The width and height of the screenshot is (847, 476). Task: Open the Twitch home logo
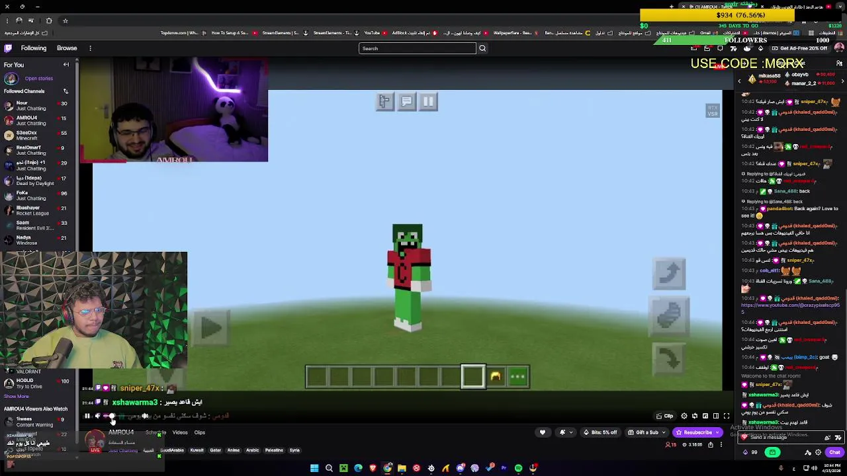[x=8, y=48]
